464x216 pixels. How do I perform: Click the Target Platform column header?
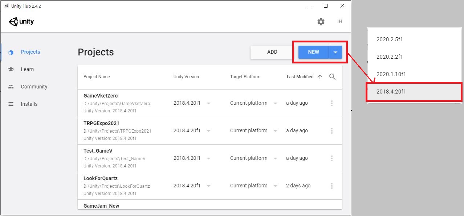click(x=245, y=77)
